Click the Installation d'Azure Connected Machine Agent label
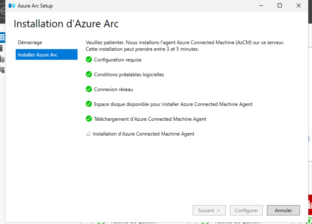The image size is (312, 224). (143, 134)
